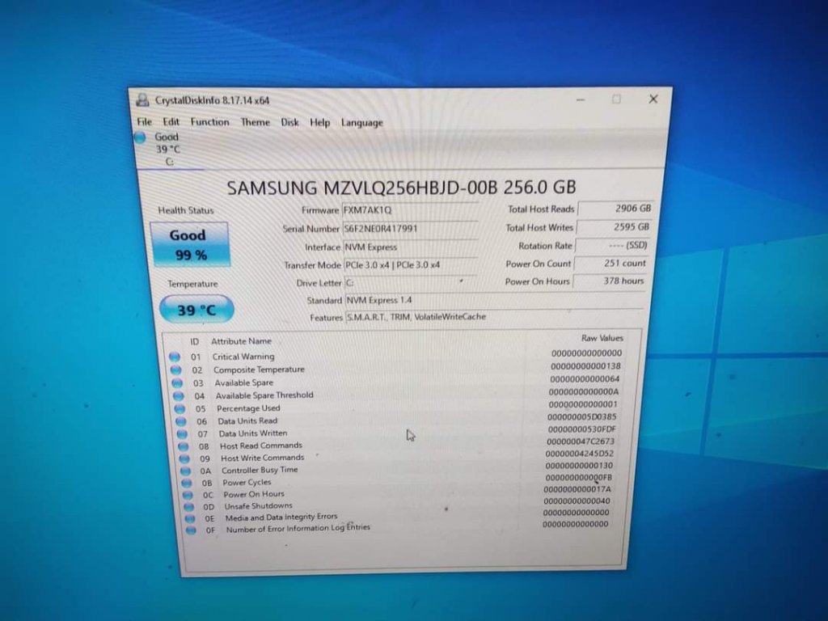Click the Power On Count value 251 count
This screenshot has height=621, width=828.
610,263
